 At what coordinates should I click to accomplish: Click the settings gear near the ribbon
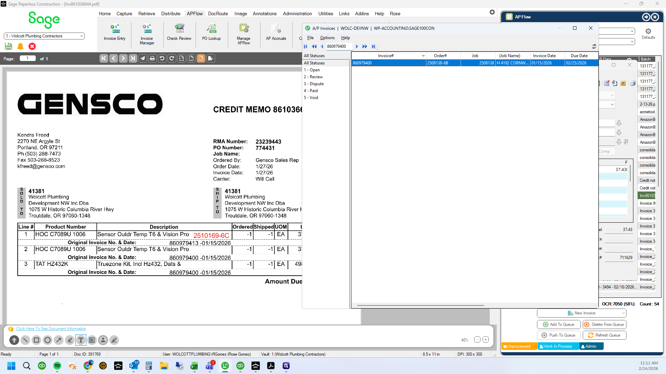tap(492, 12)
